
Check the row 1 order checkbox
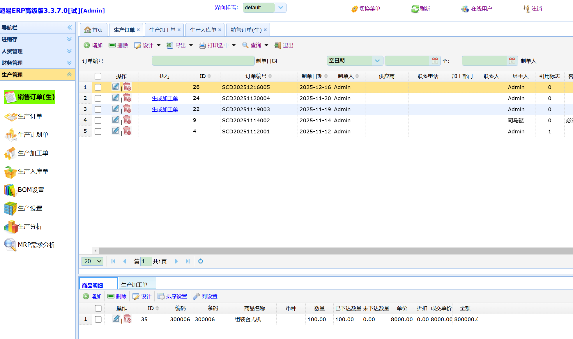coord(98,87)
